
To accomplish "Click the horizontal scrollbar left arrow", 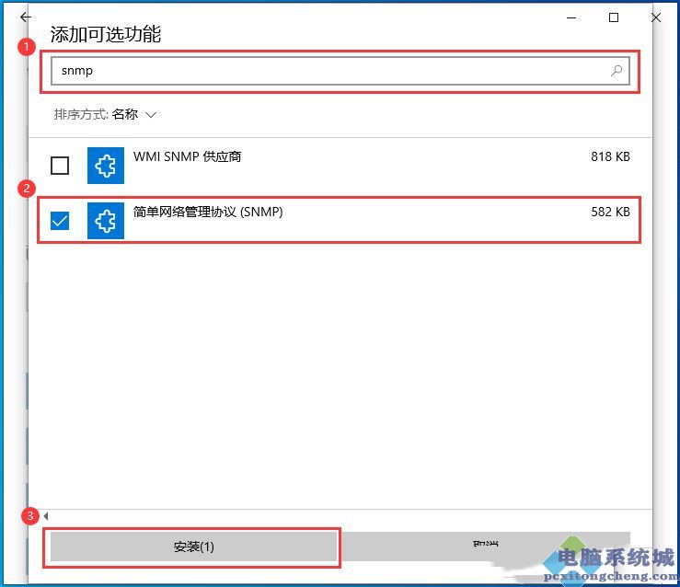I will (45, 516).
